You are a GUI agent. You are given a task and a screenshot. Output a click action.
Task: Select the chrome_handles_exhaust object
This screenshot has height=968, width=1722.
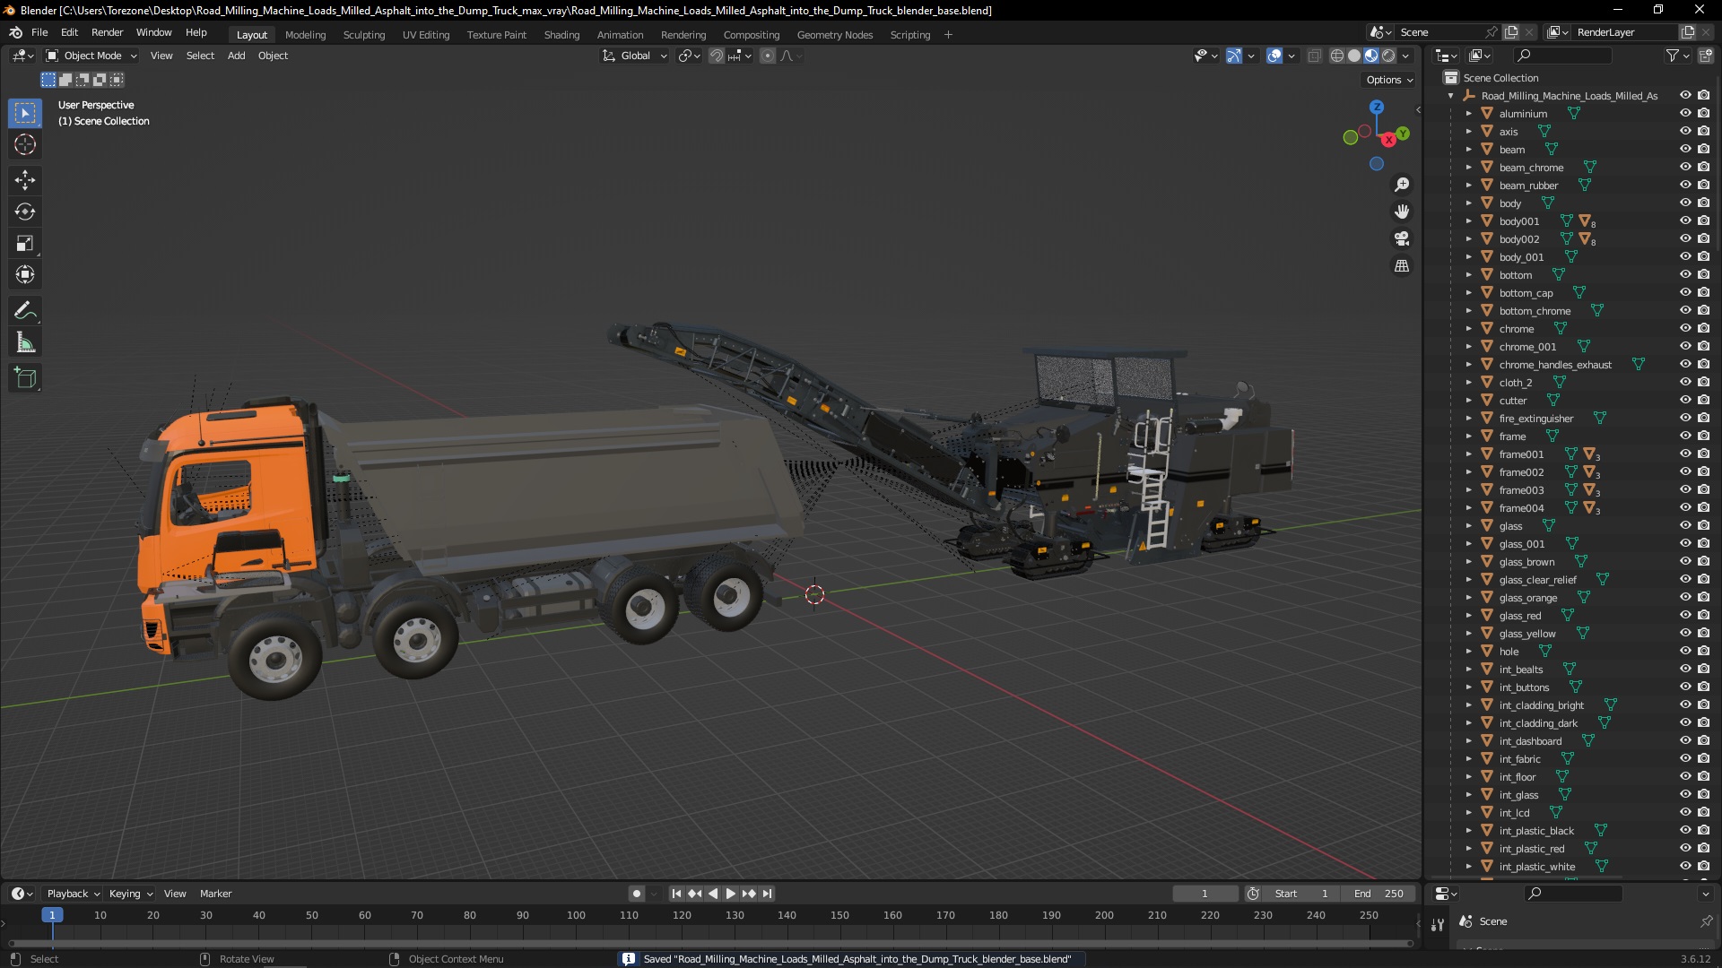pos(1555,365)
